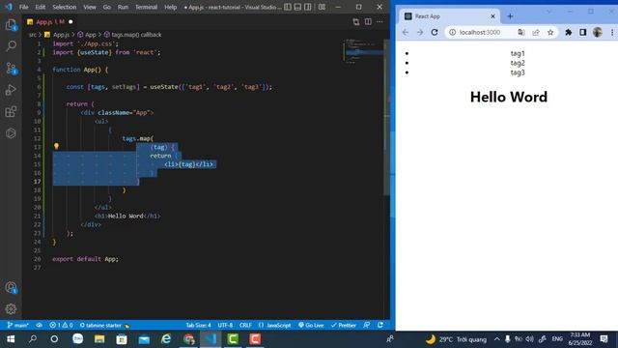Toggle panel layout icon in title bar

pyautogui.click(x=297, y=7)
